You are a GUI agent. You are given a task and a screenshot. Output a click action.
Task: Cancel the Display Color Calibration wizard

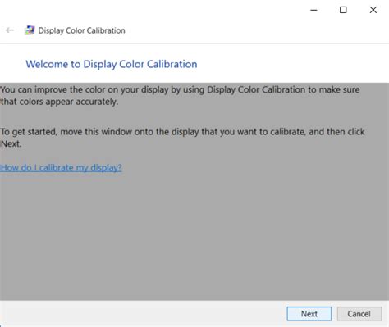click(359, 314)
